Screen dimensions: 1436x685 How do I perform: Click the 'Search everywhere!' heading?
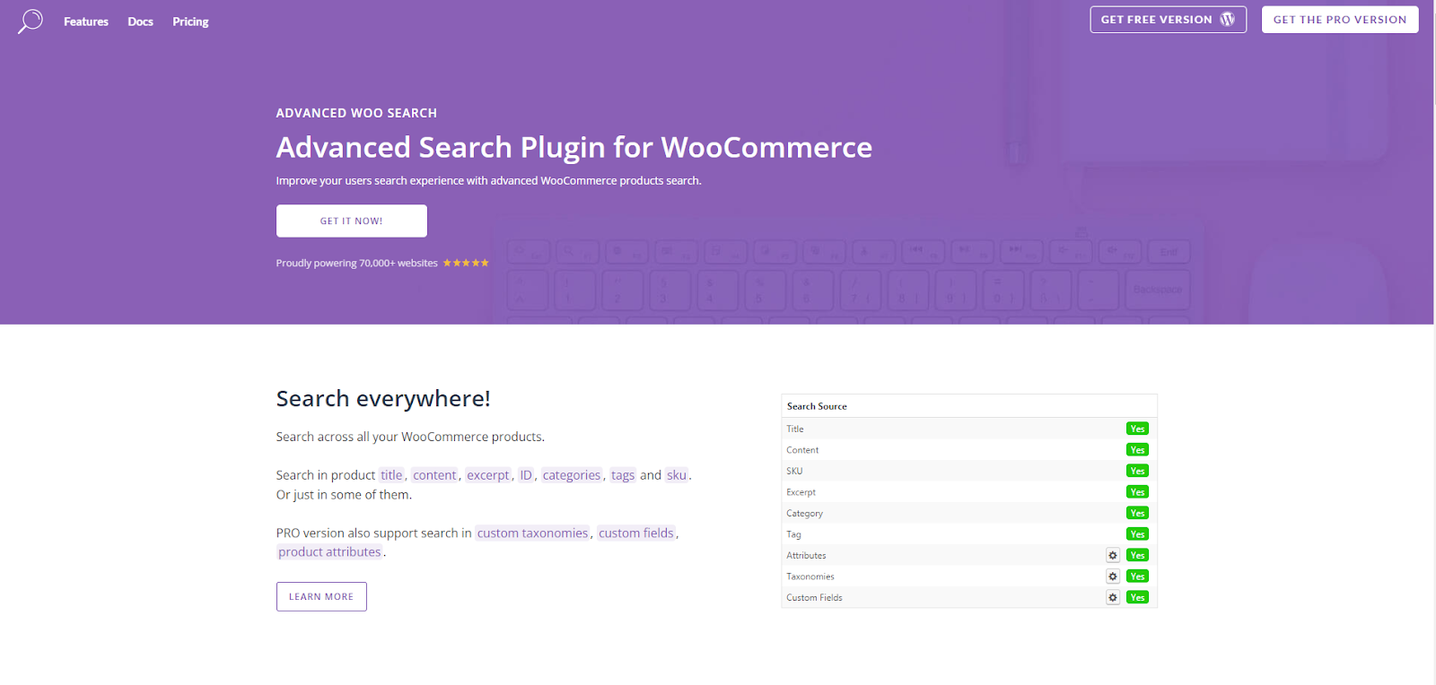383,398
